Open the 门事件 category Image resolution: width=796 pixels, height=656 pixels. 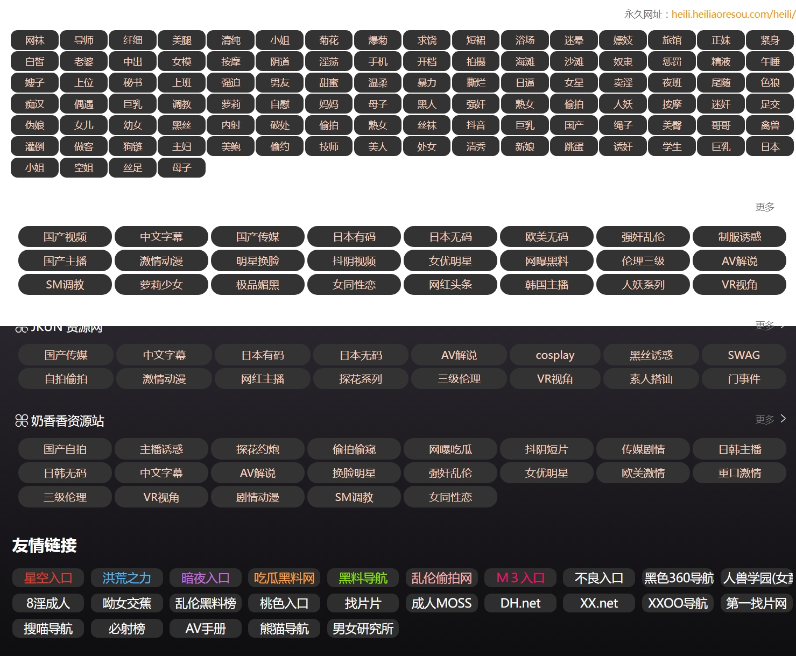coord(743,379)
